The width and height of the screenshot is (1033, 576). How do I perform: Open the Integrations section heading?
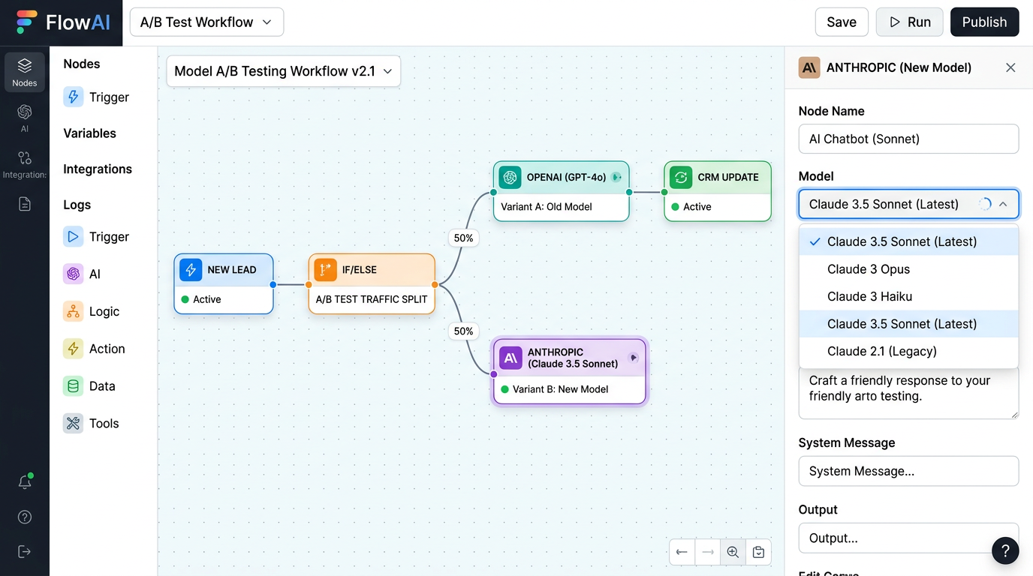click(x=98, y=169)
